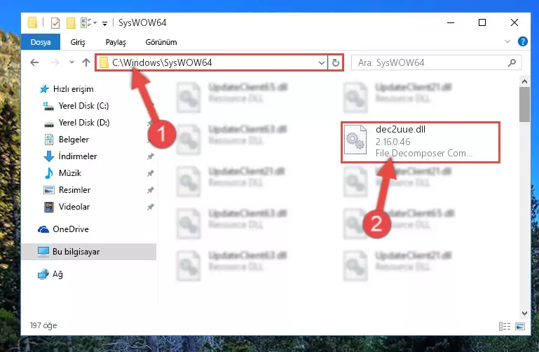This screenshot has width=539, height=352.
Task: Click the search magnifier icon
Action: pos(512,62)
